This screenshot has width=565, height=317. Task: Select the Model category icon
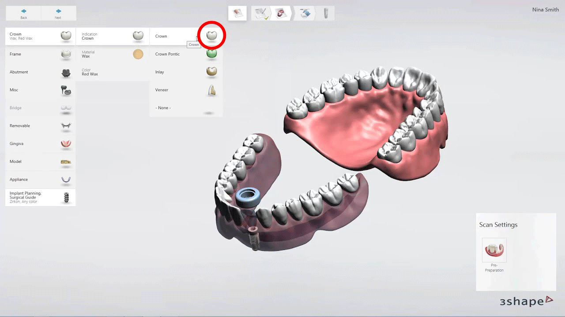(66, 162)
